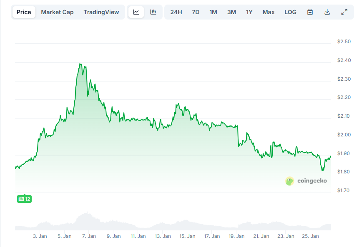Screen dimensions: 364x247
Task: Open the calendar date range picker
Action: [x=310, y=12]
